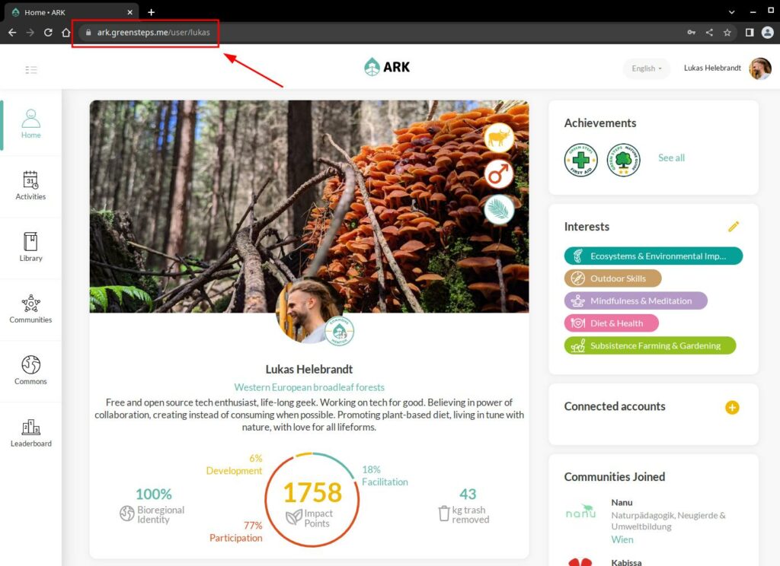The width and height of the screenshot is (780, 566).
Task: Click the Wien location link
Action: pyautogui.click(x=622, y=539)
